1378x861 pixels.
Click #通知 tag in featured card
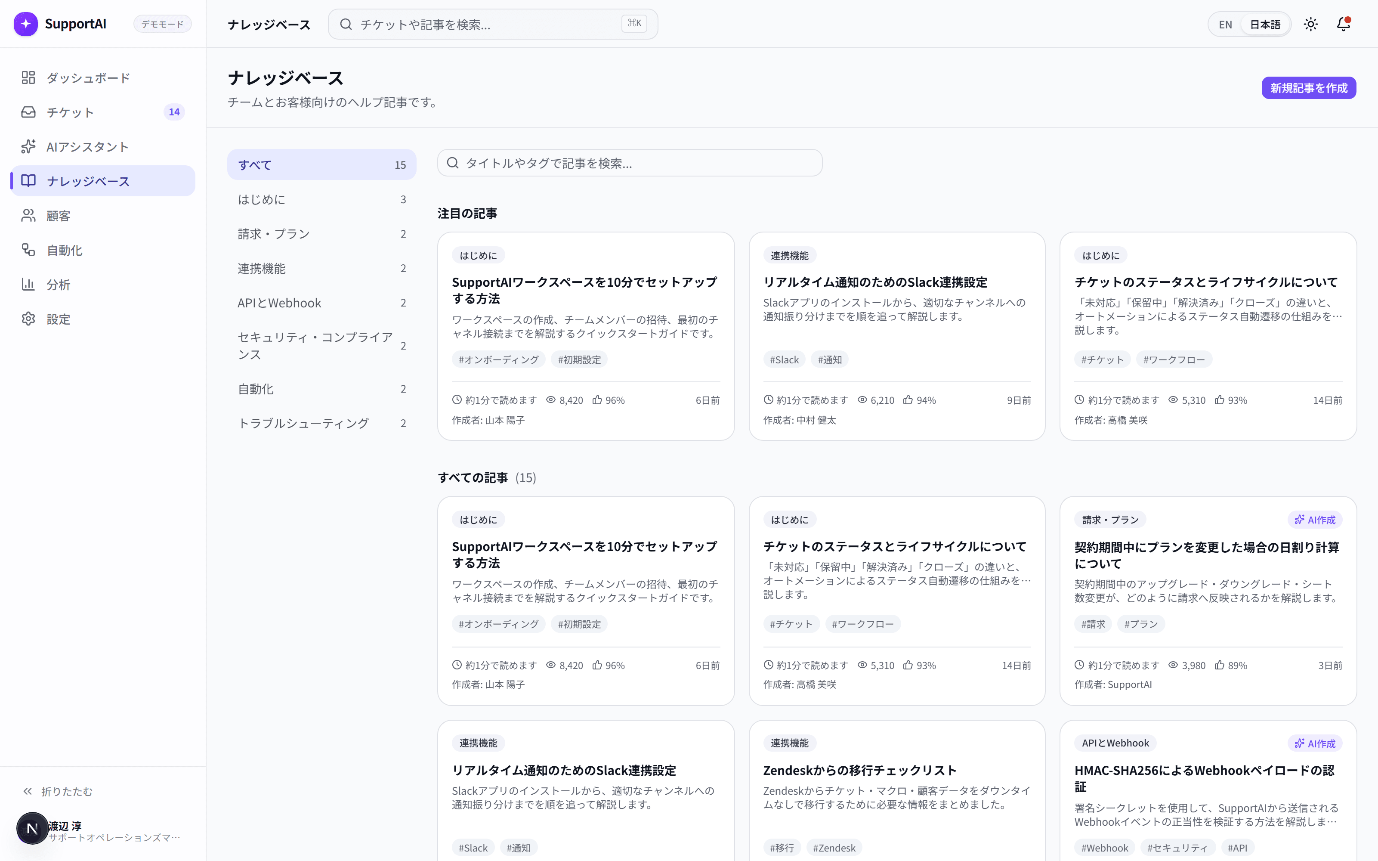(x=829, y=359)
